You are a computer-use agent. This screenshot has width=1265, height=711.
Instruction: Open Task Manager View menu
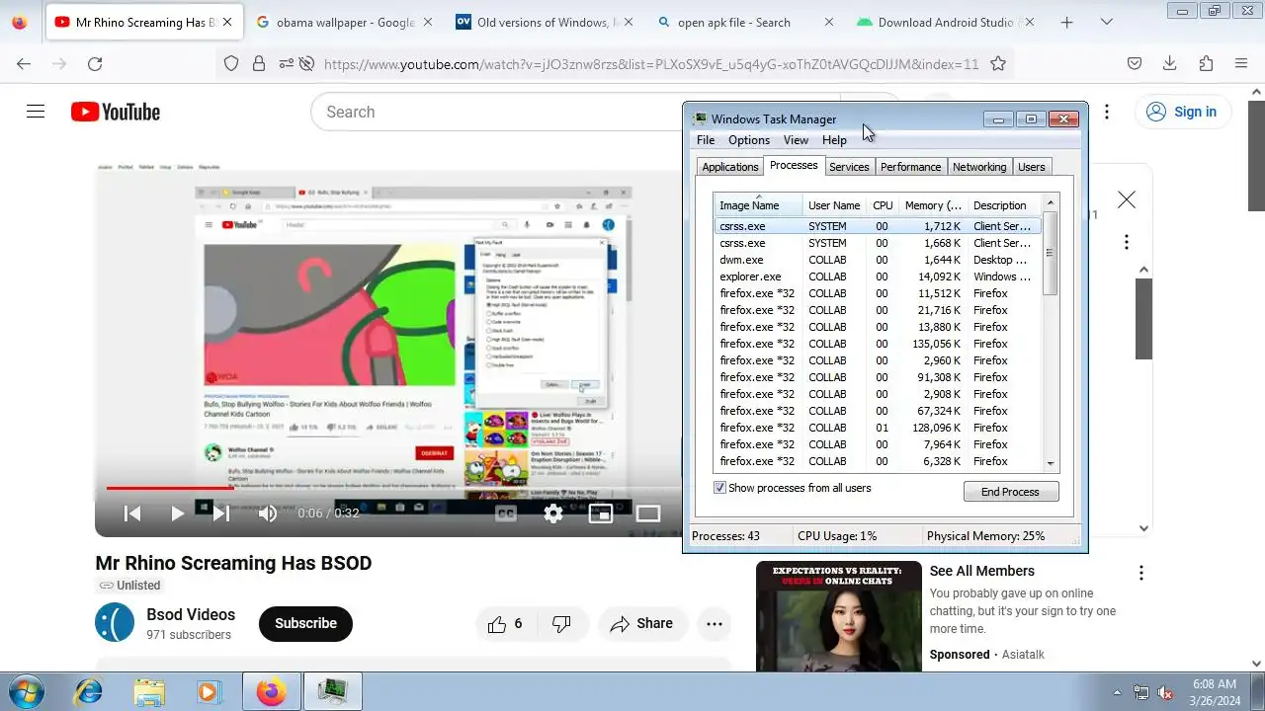(x=796, y=140)
